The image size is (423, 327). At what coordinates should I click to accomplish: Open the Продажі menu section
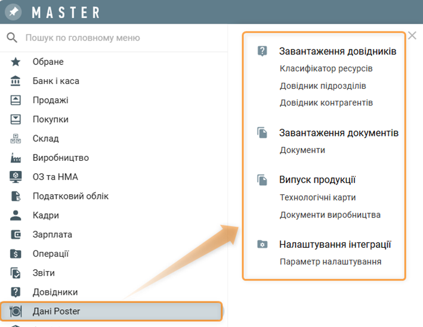point(50,100)
